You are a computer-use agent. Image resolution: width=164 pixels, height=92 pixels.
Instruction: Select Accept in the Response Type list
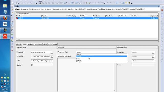point(101,56)
